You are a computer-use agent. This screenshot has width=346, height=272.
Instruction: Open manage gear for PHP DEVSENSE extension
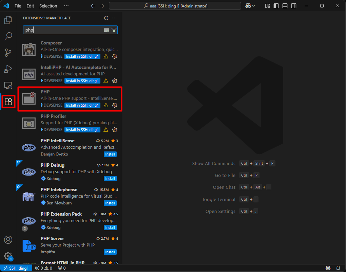point(115,105)
